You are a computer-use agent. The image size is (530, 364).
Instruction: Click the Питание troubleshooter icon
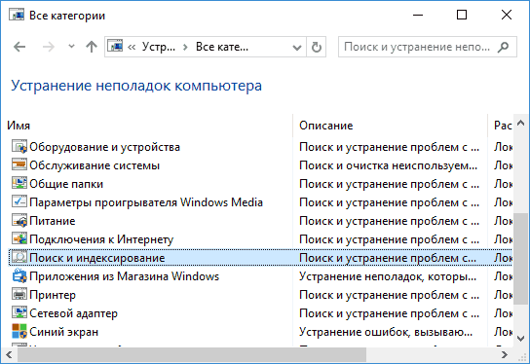[19, 221]
